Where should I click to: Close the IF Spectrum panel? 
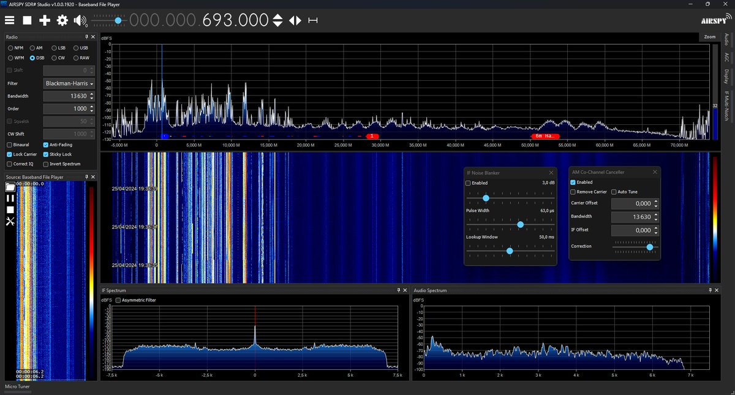[x=404, y=290]
